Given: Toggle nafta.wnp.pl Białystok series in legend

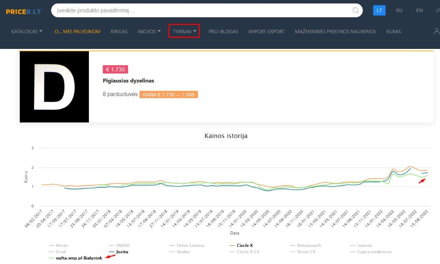Looking at the screenshot, I should click(x=76, y=258).
